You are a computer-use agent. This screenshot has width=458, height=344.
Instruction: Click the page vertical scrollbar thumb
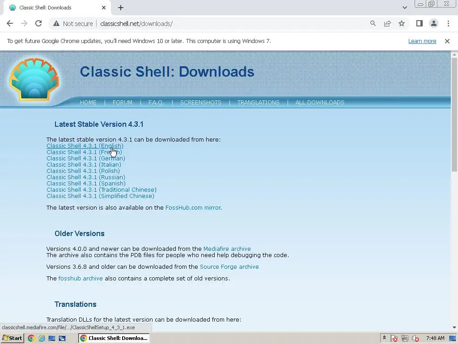click(x=454, y=115)
